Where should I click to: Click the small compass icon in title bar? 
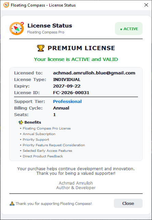pyautogui.click(x=6, y=5)
